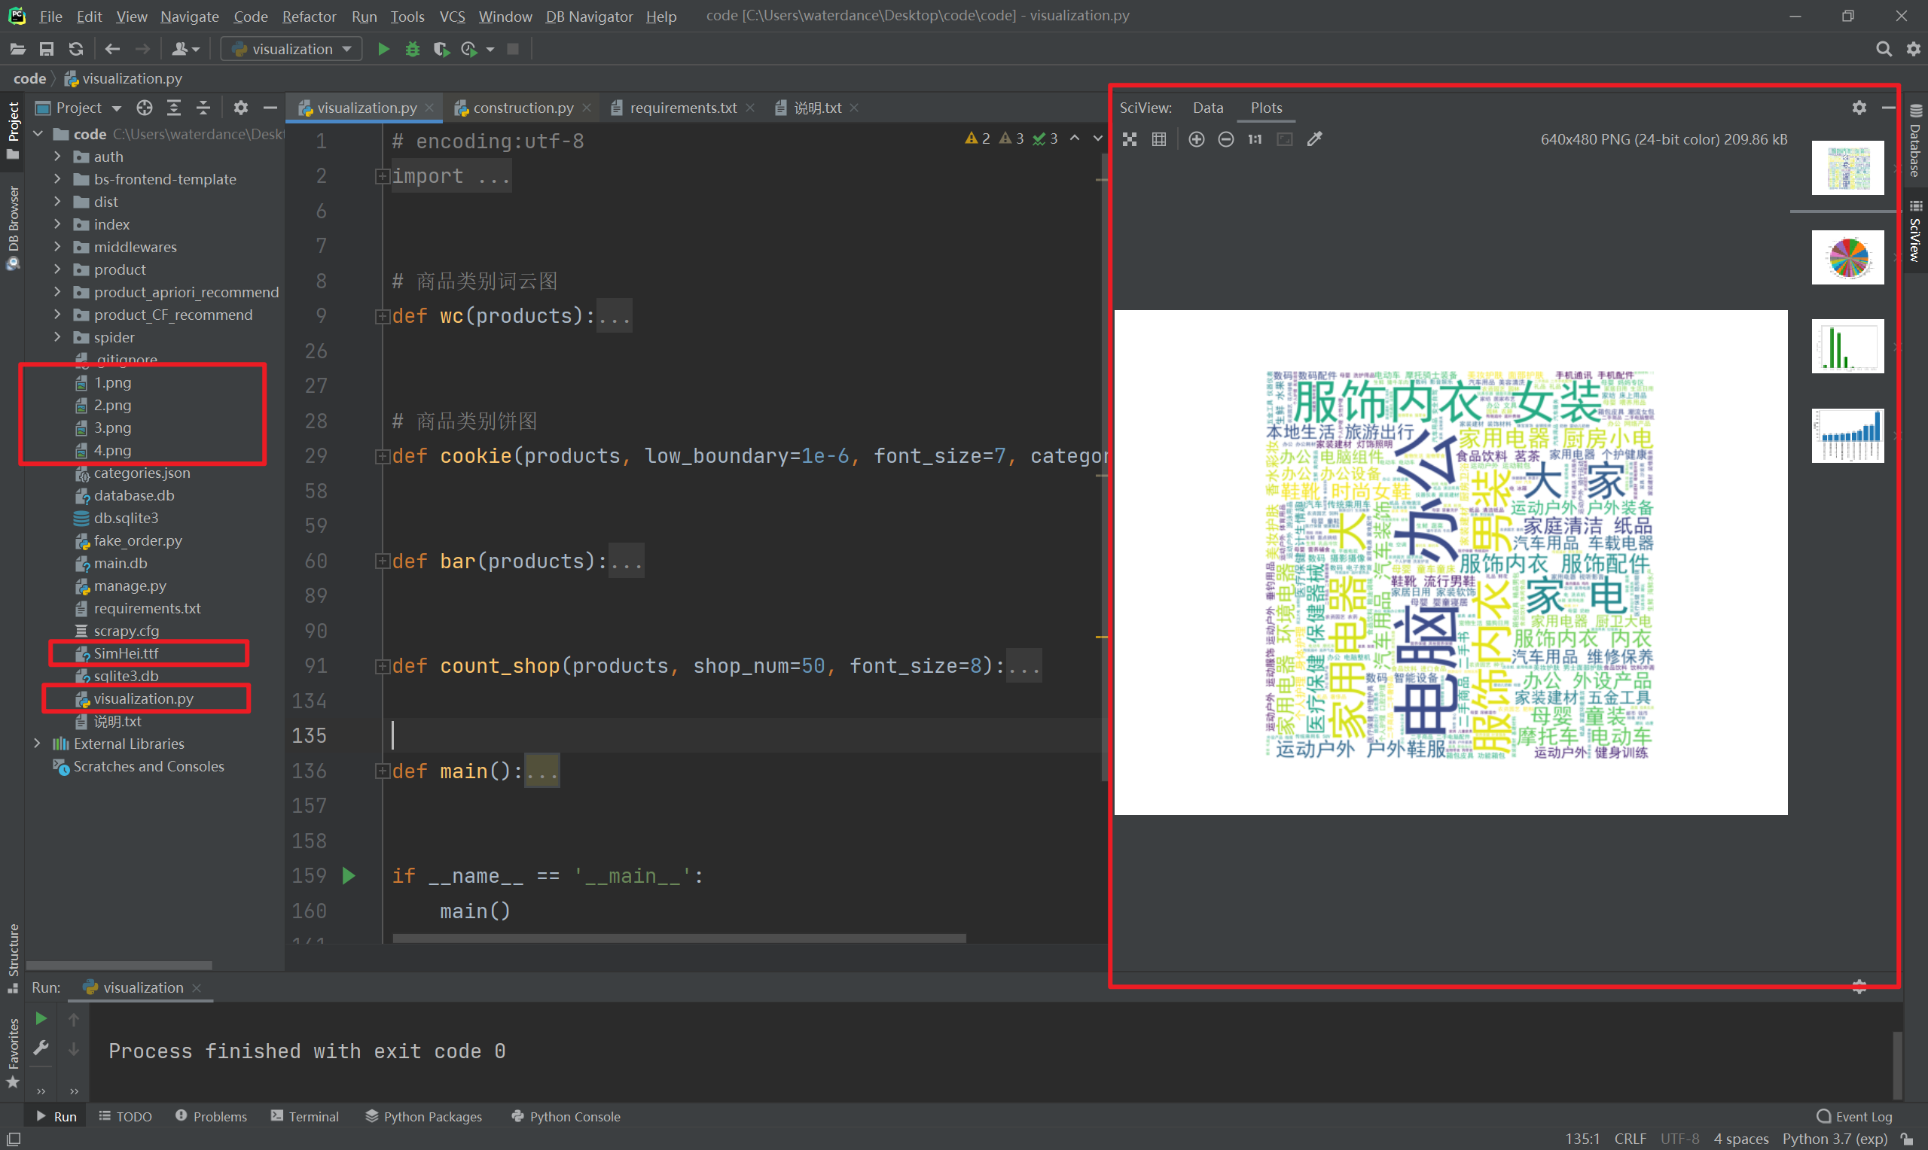Image resolution: width=1928 pixels, height=1150 pixels.
Task: Click Collapse All in Project panel
Action: click(203, 108)
